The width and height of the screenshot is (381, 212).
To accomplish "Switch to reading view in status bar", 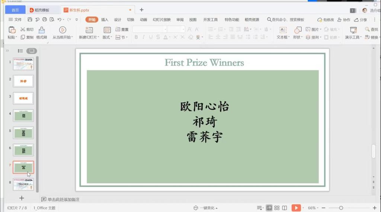I will pos(285,208).
